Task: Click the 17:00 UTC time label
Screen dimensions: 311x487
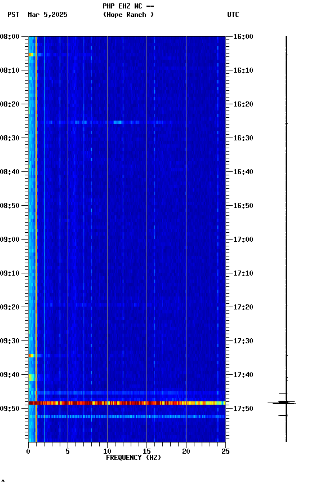Action: 243,240
